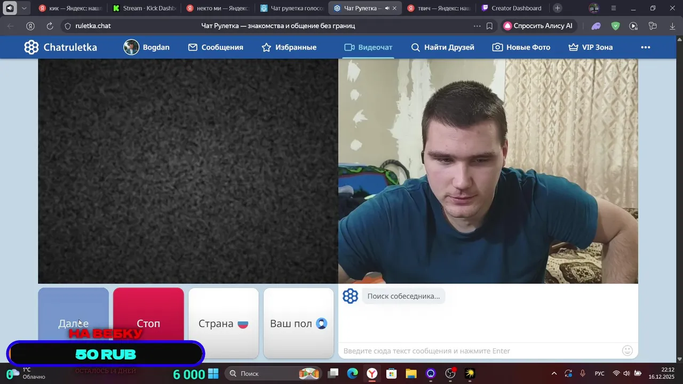Screen dimensions: 683x384
Task: Open Microsoft Store from taskbar
Action: pos(392,373)
